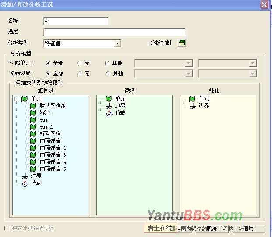The height and width of the screenshot is (237, 272).
Task: Focus the 描述 description text field
Action: [x=114, y=32]
